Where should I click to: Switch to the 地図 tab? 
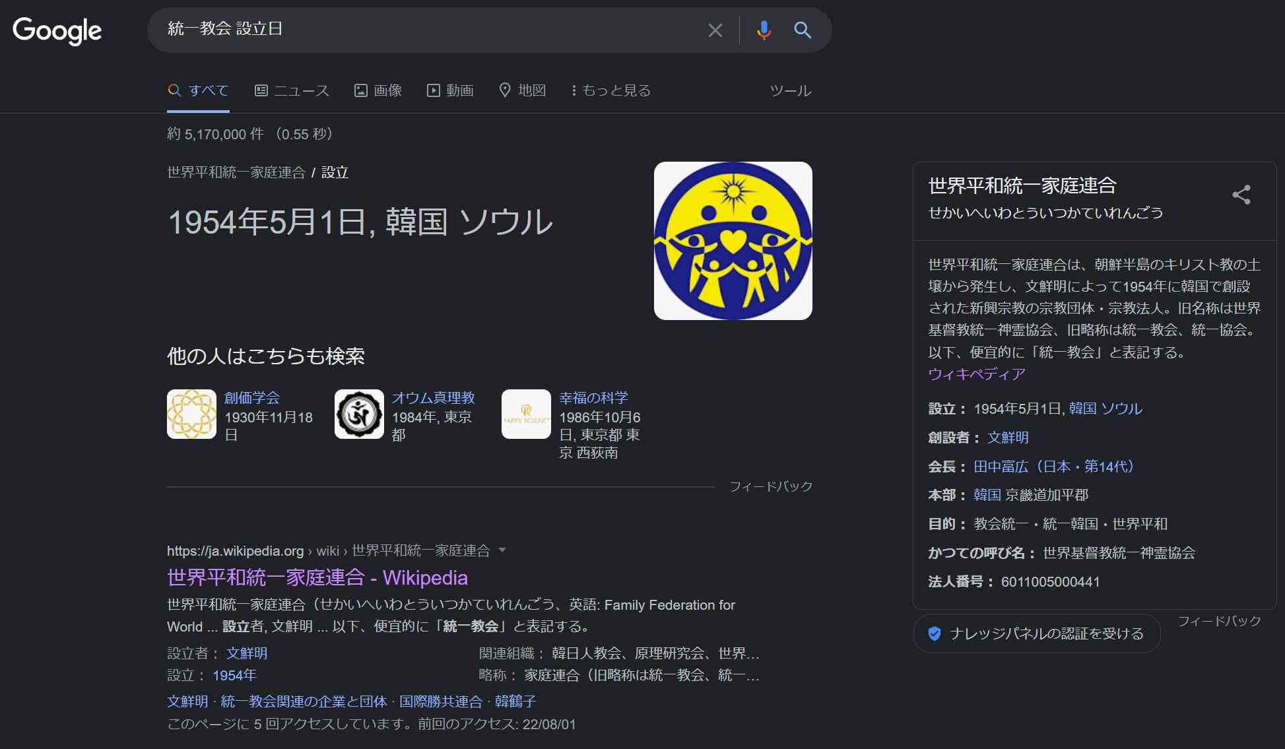[522, 90]
